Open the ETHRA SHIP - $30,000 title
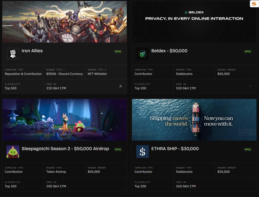 (x=175, y=149)
